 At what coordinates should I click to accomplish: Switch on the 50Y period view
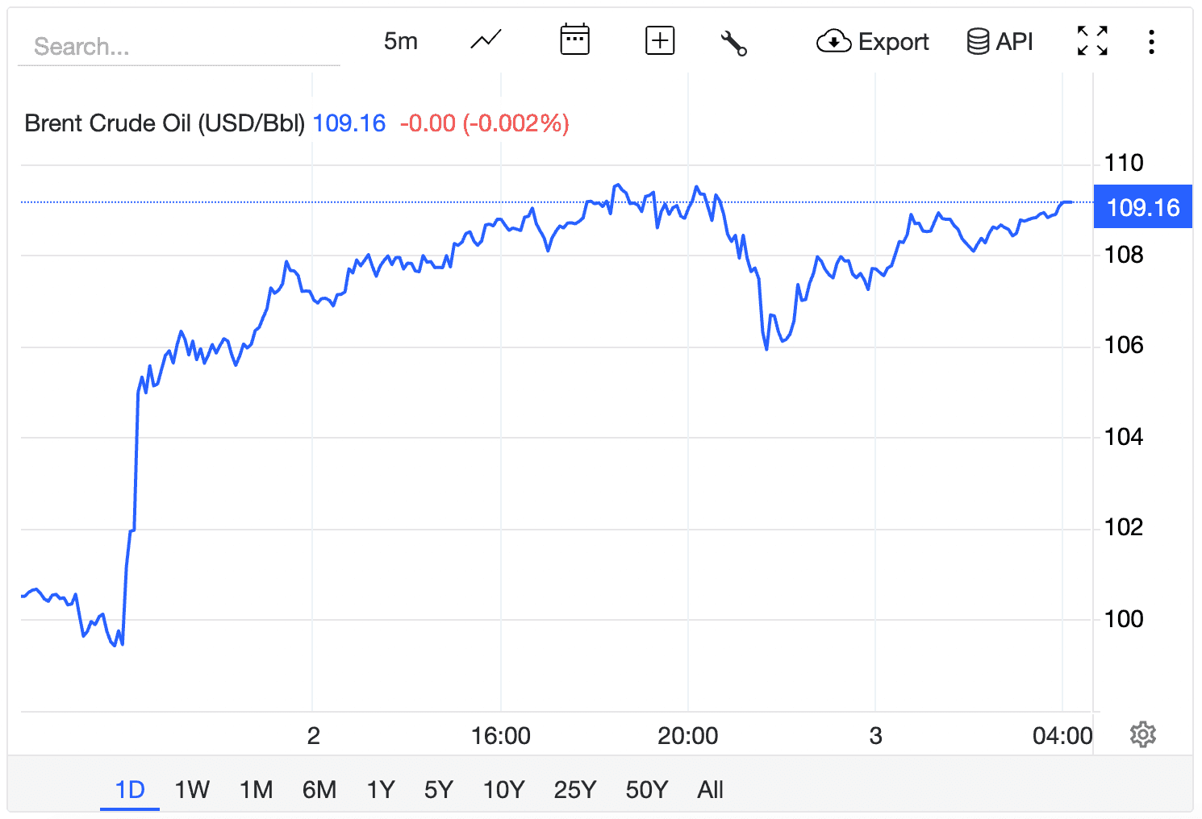[645, 790]
